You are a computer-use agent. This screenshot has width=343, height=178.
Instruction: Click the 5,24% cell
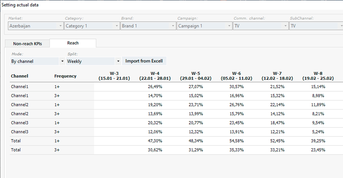click(x=318, y=132)
